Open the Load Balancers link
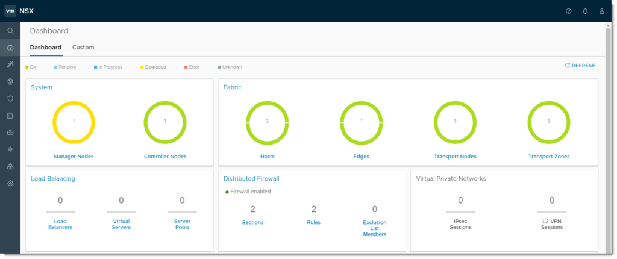The image size is (617, 259). [x=60, y=225]
